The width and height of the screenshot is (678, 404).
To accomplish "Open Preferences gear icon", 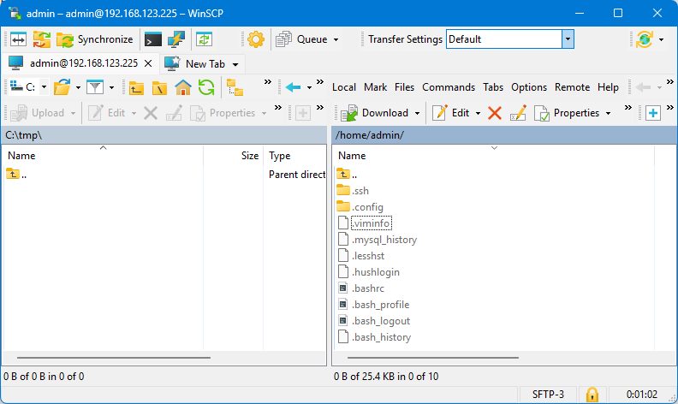I will [x=256, y=39].
